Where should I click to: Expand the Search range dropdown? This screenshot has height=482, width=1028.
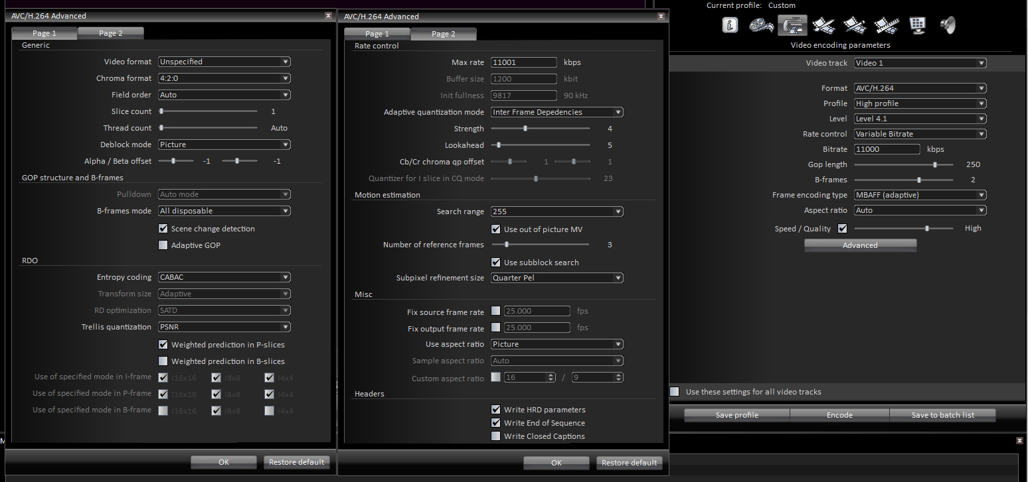557,211
